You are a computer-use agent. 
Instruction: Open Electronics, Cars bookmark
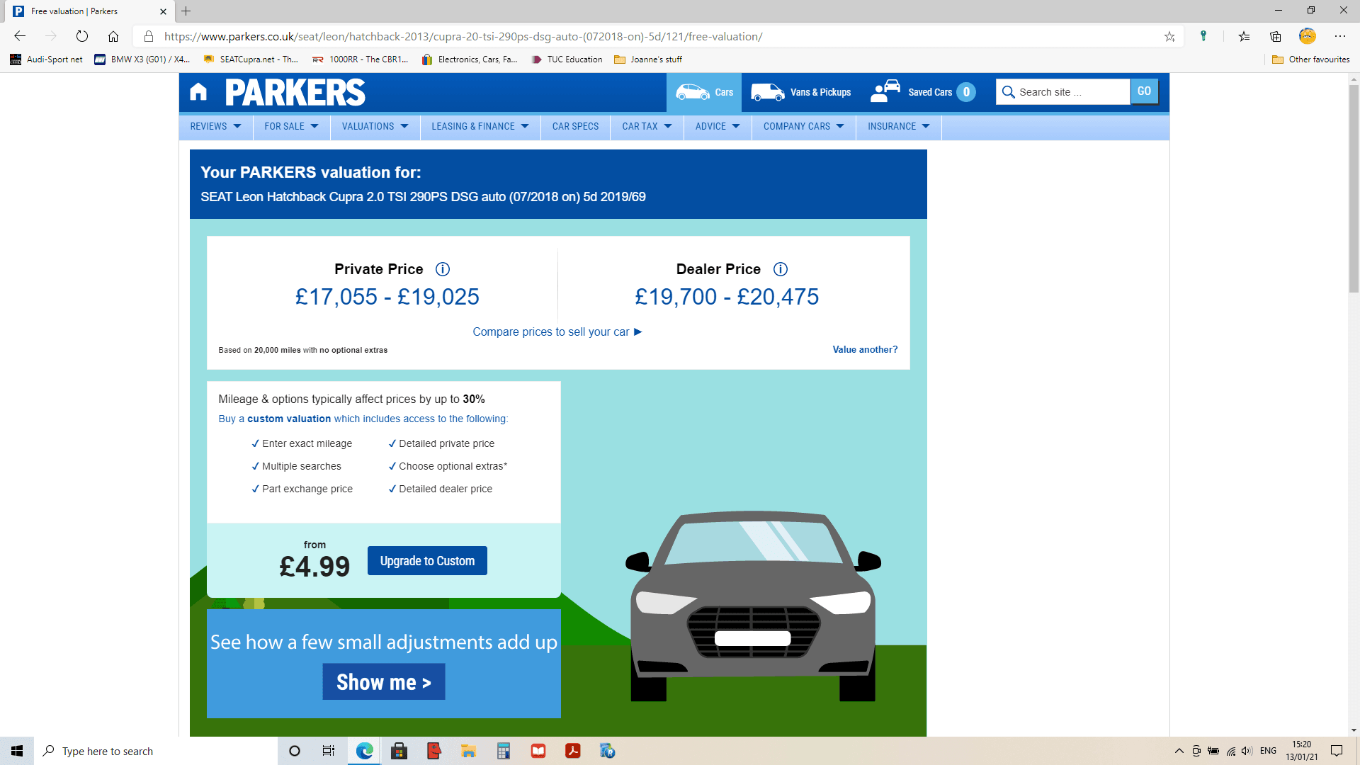point(470,59)
